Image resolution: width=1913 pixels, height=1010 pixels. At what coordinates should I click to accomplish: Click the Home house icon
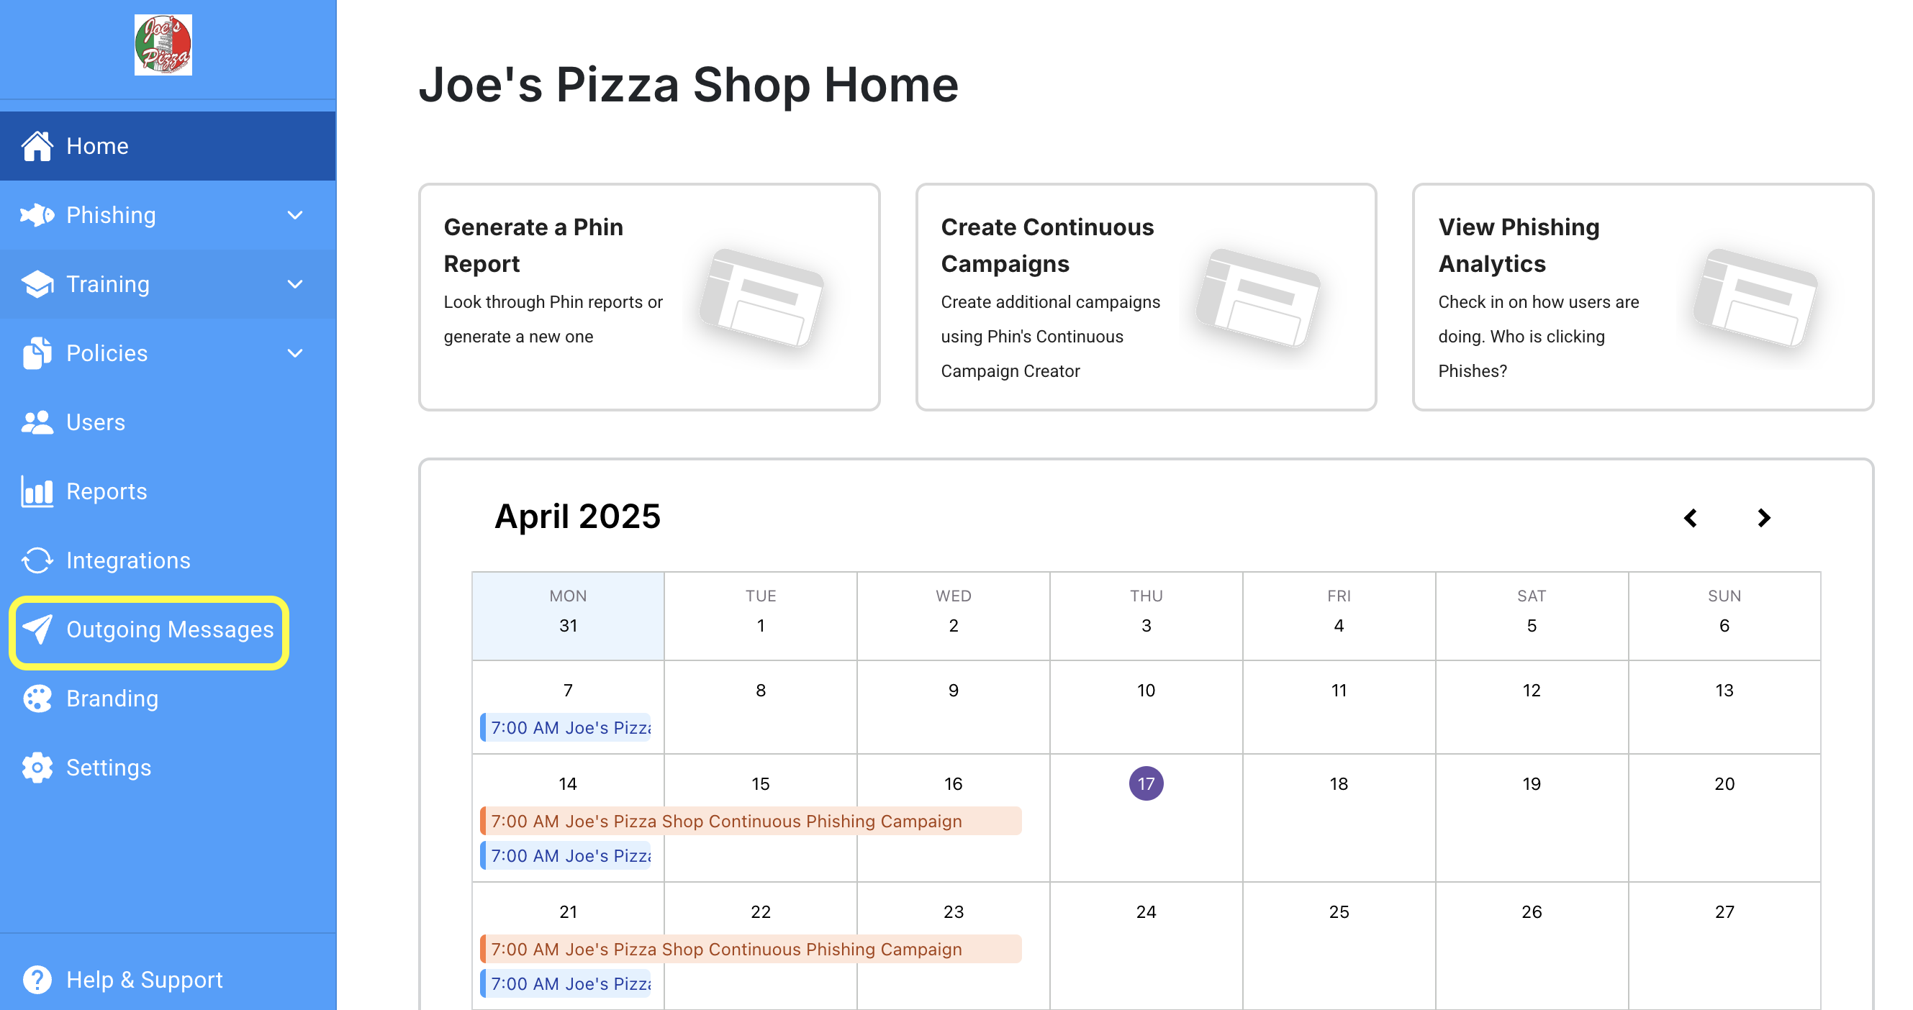[37, 146]
